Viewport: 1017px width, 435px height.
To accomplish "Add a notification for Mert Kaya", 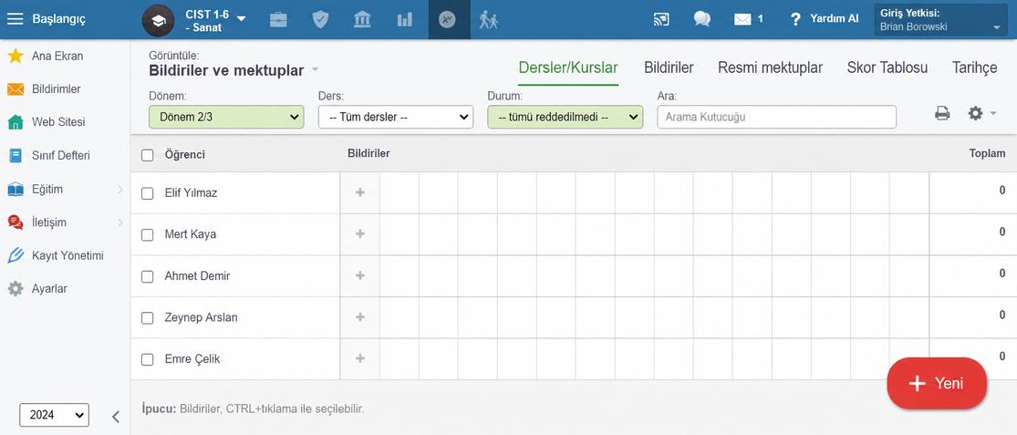I will [x=360, y=234].
